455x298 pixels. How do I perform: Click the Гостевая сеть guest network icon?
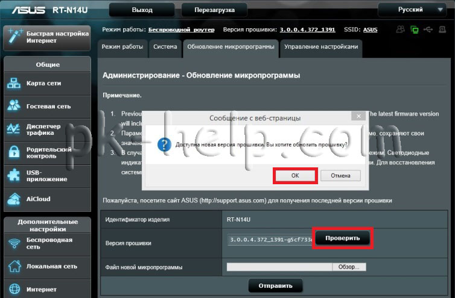(x=14, y=105)
